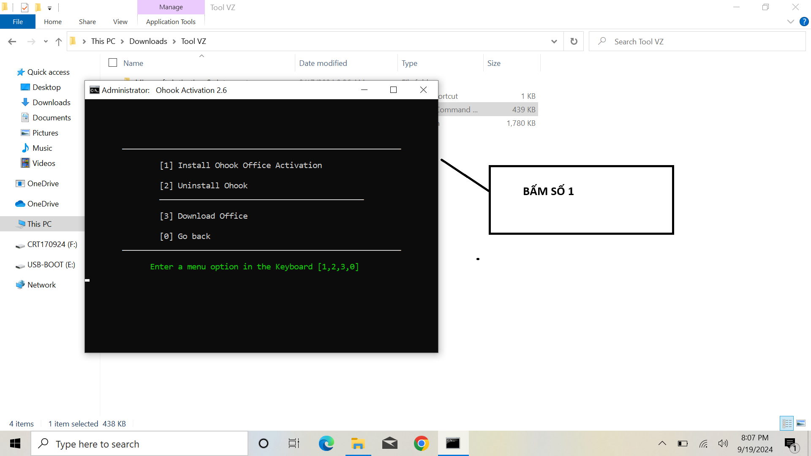Screen dimensions: 811x456
Task: Open the volume speaker tray icon
Action: (x=723, y=443)
